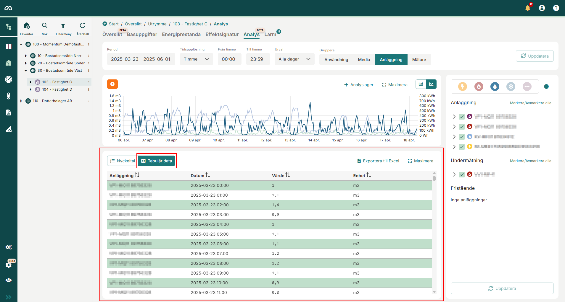Expand 20 - Bostadsområde Söder node

[26, 63]
